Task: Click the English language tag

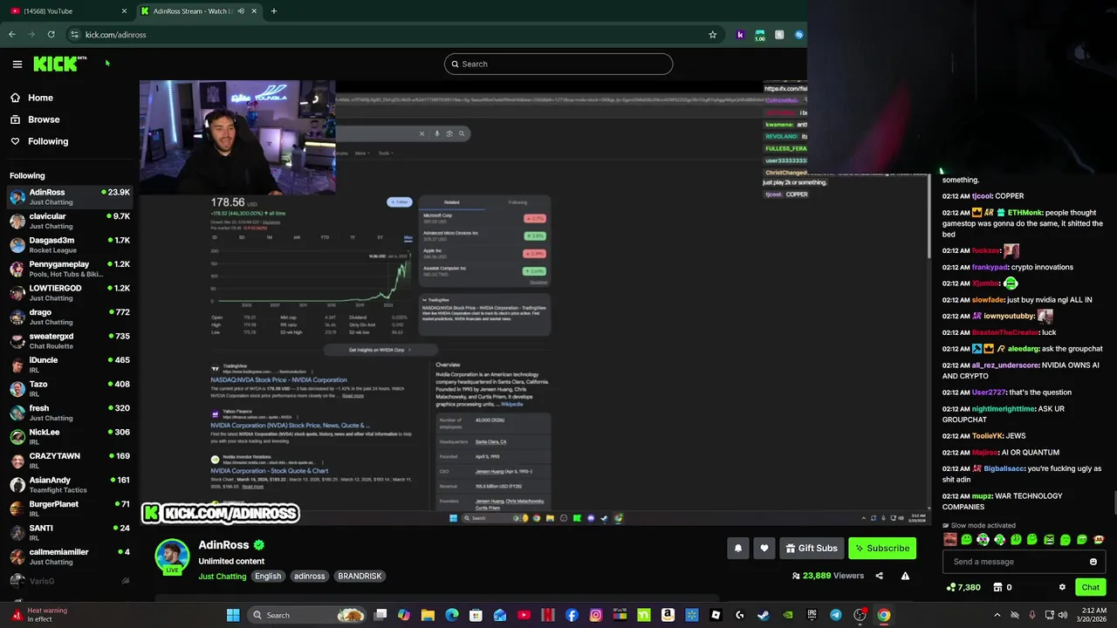Action: [x=268, y=577]
